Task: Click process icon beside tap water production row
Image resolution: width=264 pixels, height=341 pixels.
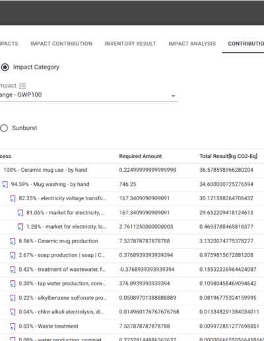Action: click(13, 284)
